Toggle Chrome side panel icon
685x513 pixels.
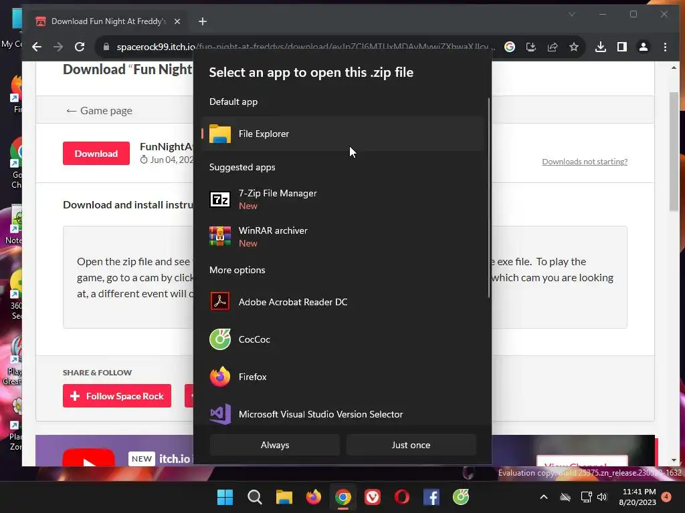[x=622, y=47]
